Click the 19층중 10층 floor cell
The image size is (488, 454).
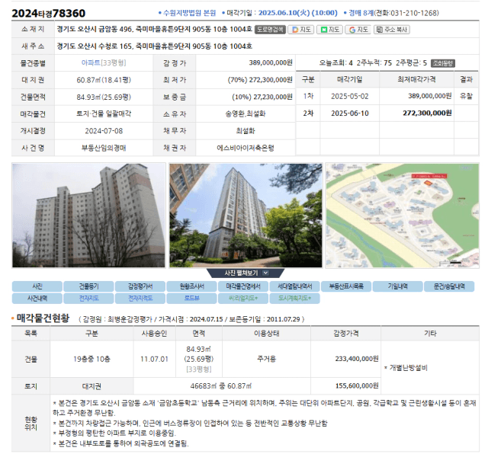[91, 359]
